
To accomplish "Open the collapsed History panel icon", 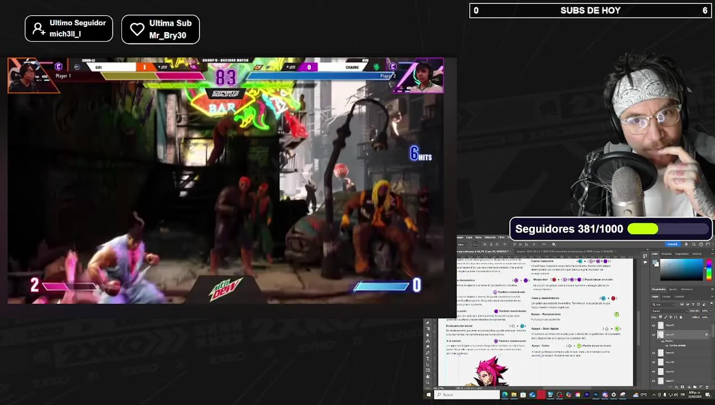I will point(645,256).
